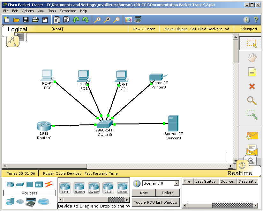Viewport: 263px width, 211px height.
Task: Click the New file toolbar icon
Action: pos(7,20)
